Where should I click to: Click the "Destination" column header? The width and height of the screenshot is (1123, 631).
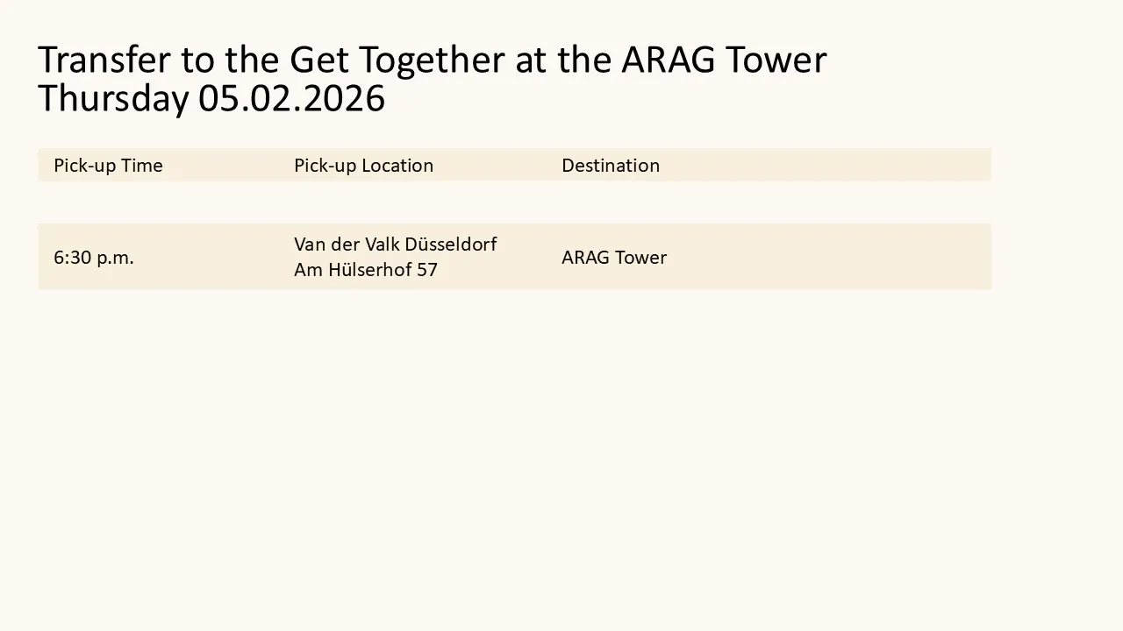[610, 166]
